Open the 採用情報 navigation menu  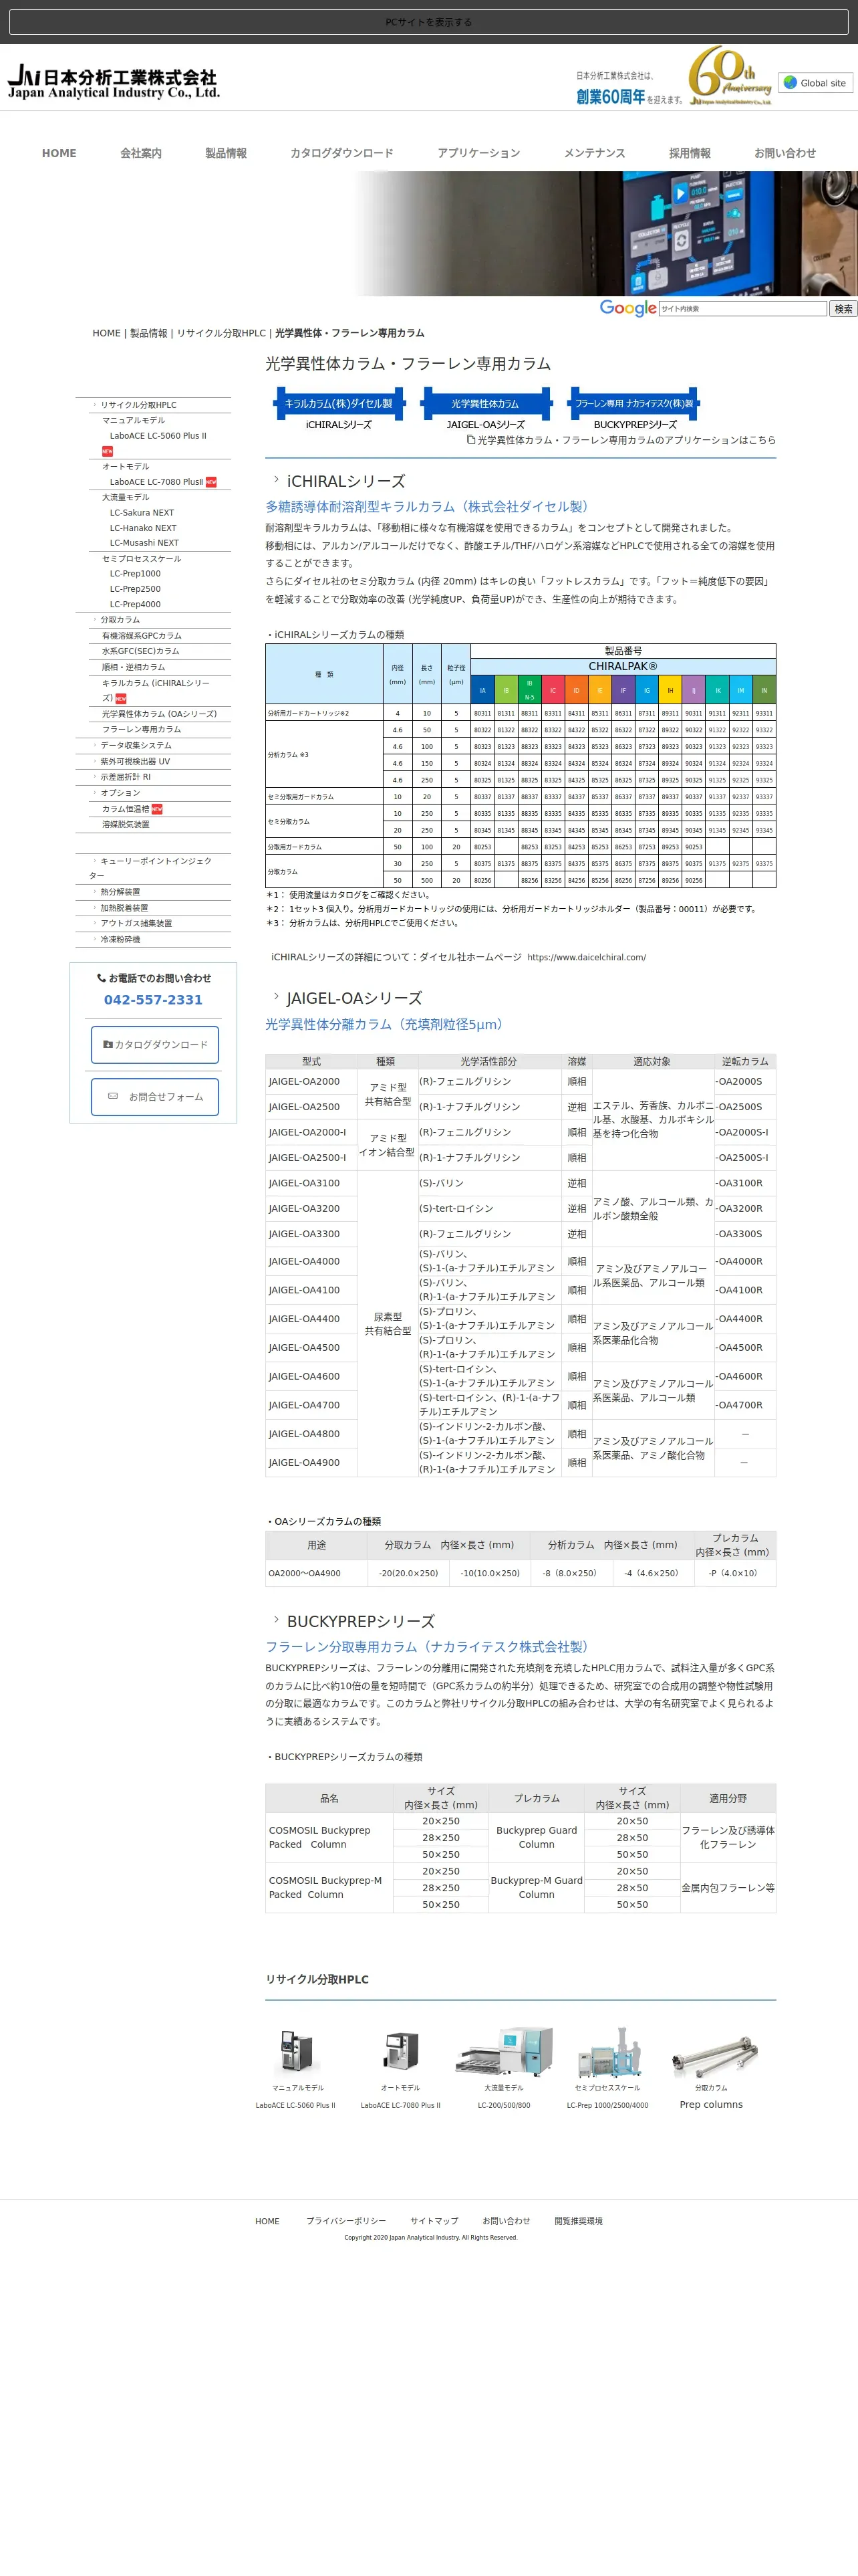(x=689, y=153)
